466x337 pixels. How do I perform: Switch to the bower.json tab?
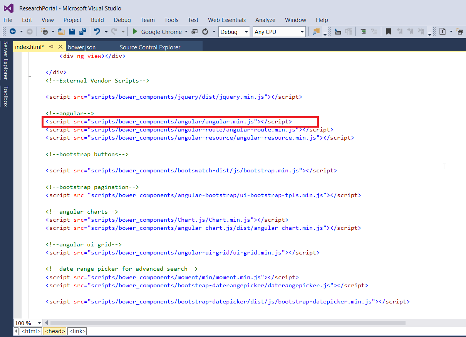point(82,47)
